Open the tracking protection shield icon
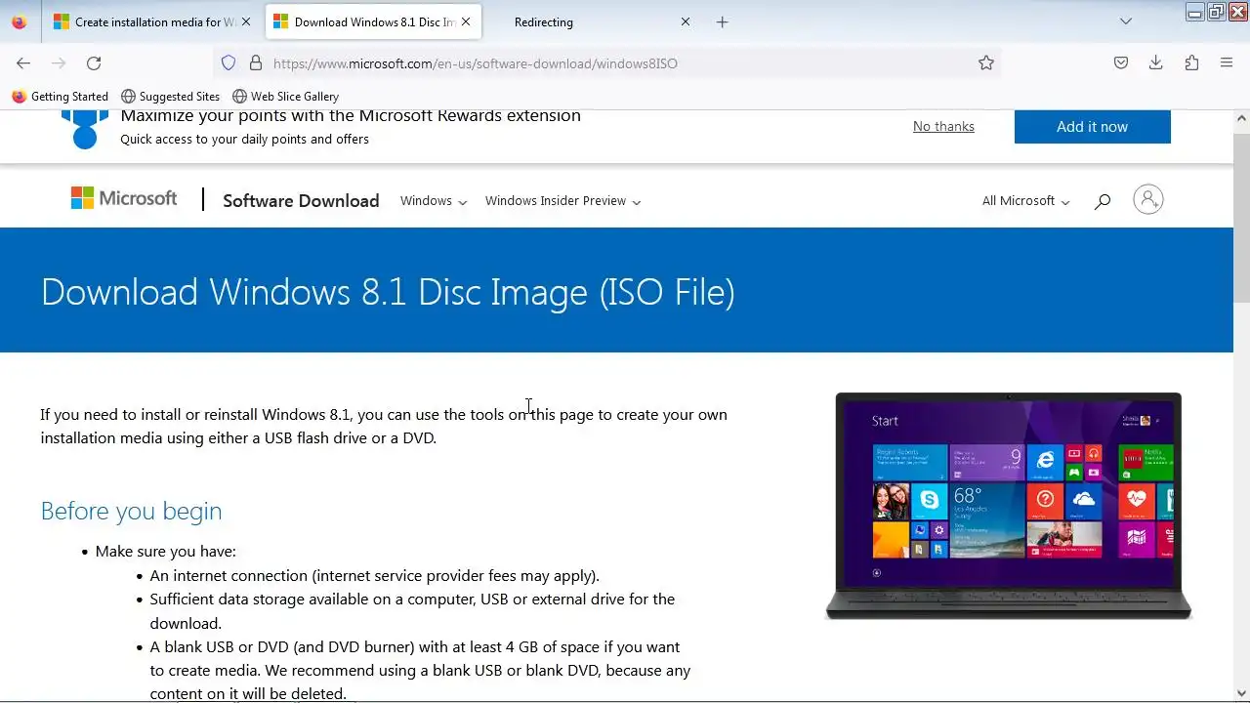Image resolution: width=1250 pixels, height=703 pixels. click(229, 62)
